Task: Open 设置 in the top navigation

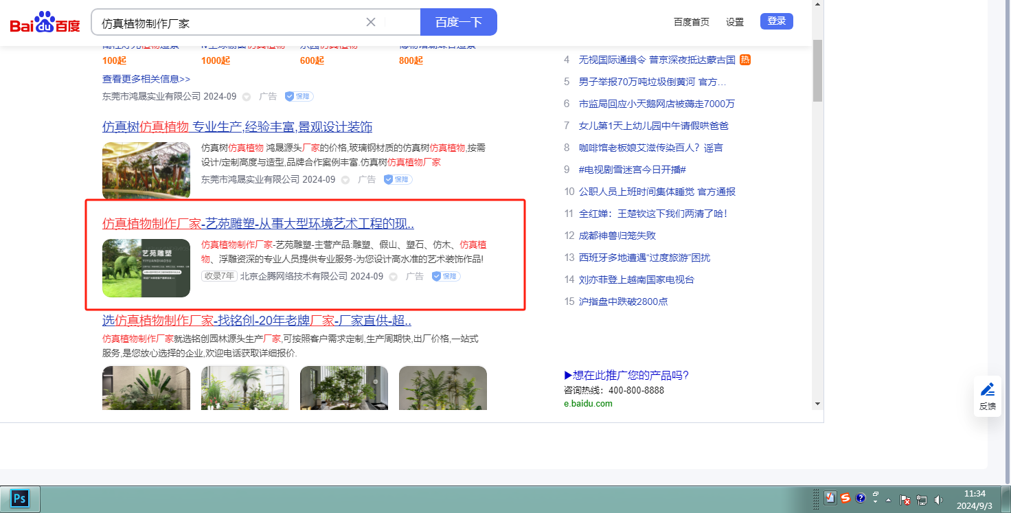Action: (735, 22)
